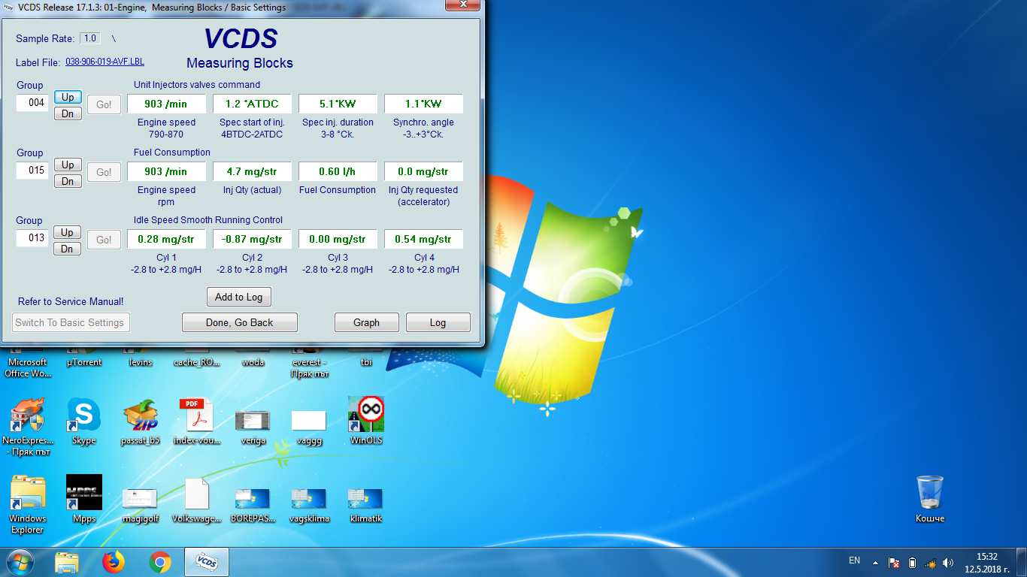Launch Google Chrome from the taskbar

(x=159, y=561)
